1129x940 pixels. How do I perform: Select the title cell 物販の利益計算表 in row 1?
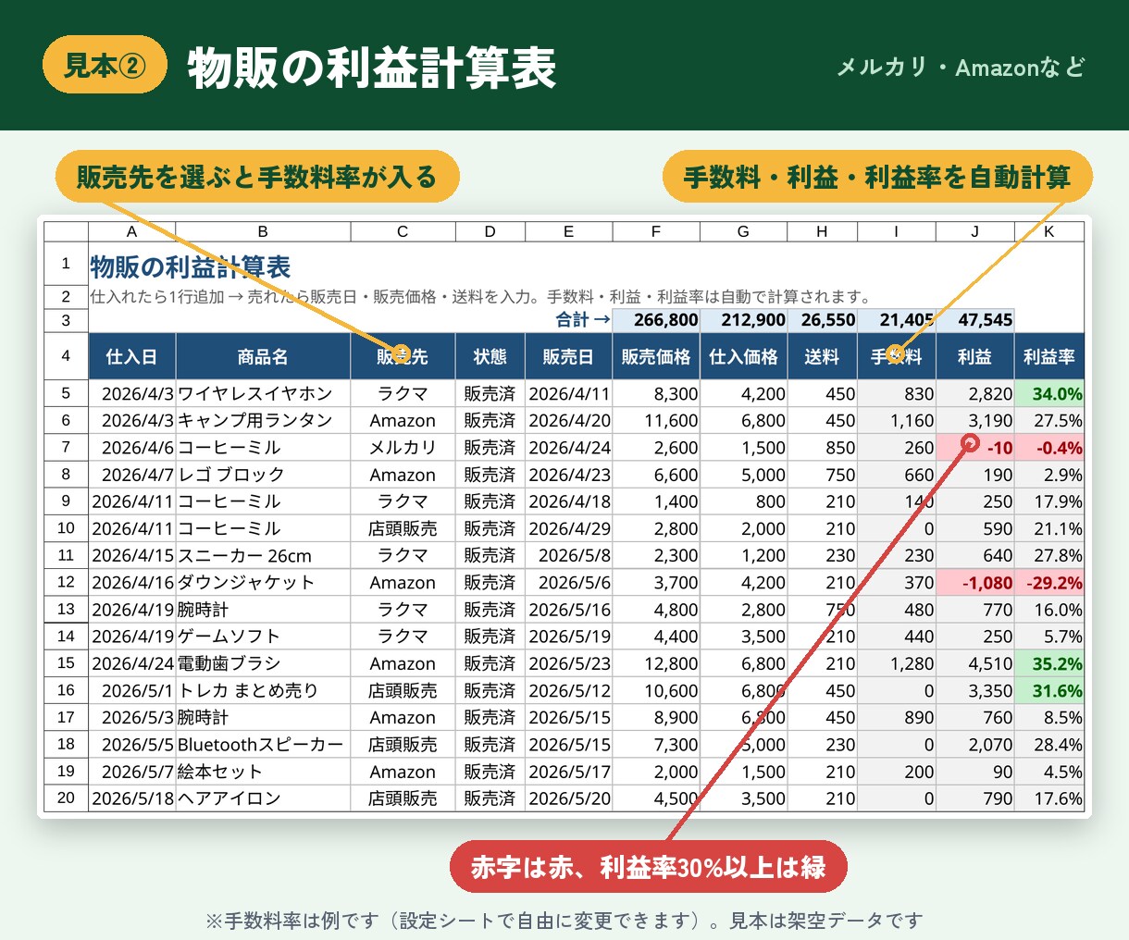(x=191, y=267)
